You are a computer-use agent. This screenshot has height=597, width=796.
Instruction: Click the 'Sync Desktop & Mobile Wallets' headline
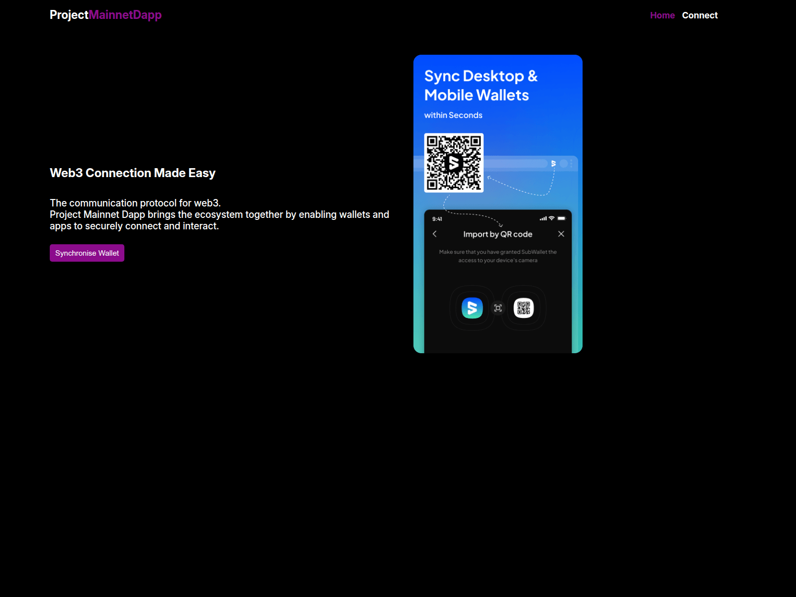point(481,85)
